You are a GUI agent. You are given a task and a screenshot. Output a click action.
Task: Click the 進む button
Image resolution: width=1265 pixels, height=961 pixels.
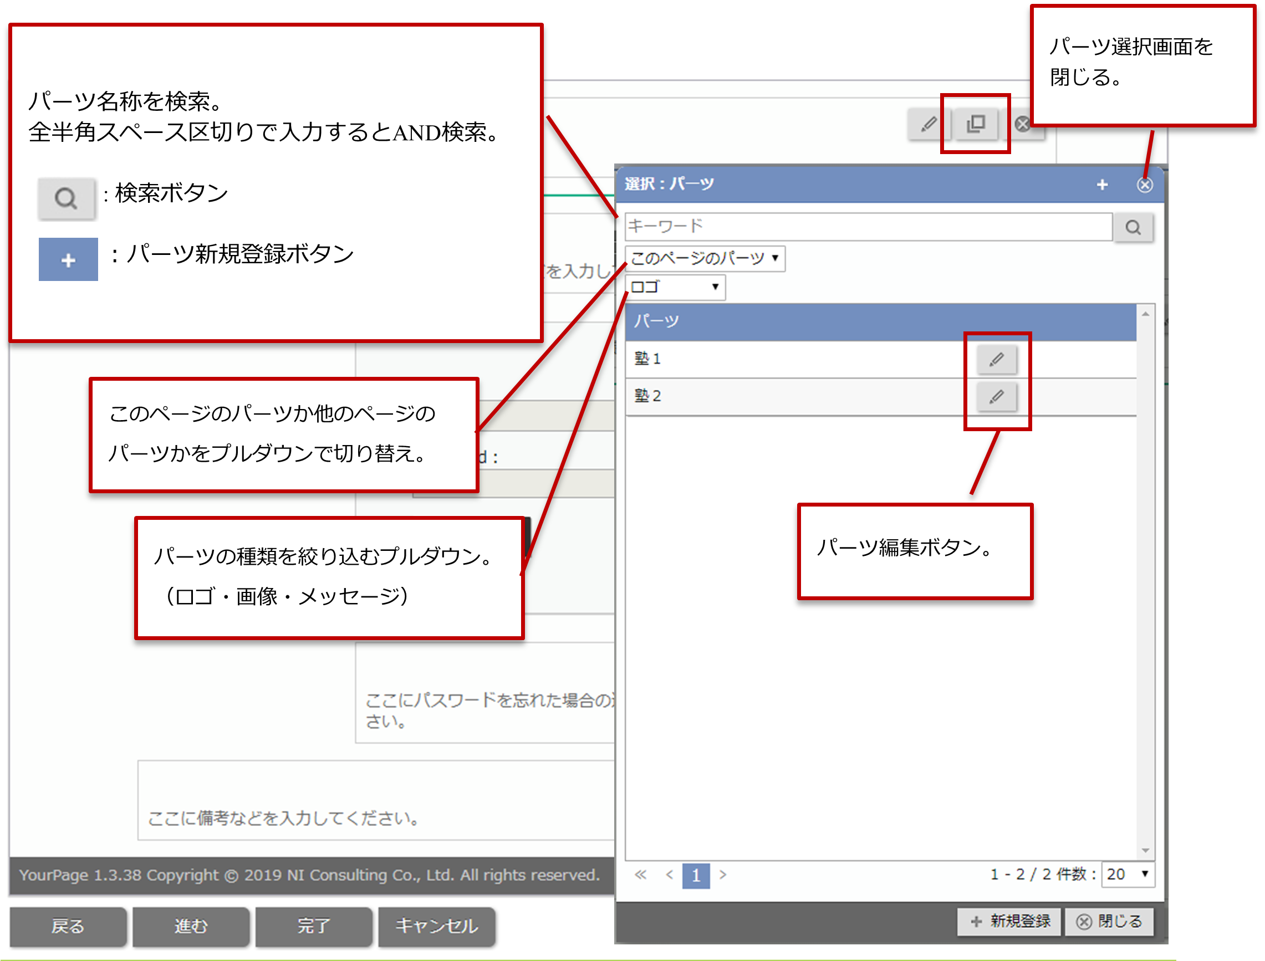[191, 927]
